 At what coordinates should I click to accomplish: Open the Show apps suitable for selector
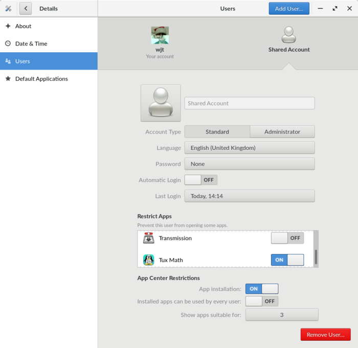coord(282,315)
